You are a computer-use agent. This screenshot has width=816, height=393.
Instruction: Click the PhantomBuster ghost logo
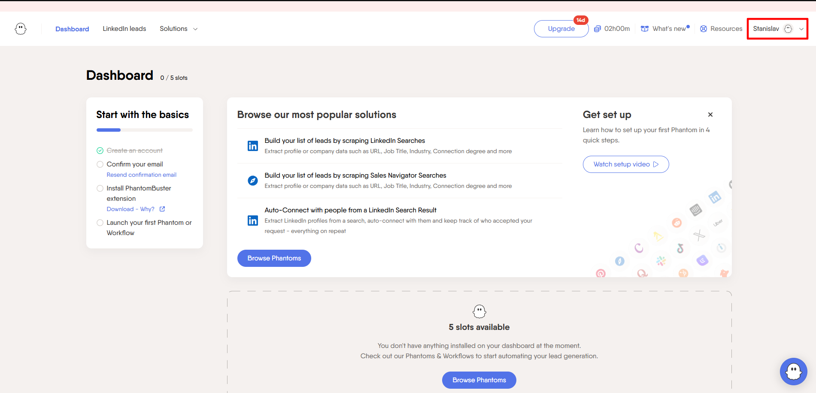click(21, 29)
